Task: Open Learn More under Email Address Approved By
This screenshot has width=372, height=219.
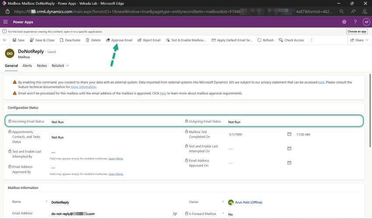Action: [x=116, y=174]
